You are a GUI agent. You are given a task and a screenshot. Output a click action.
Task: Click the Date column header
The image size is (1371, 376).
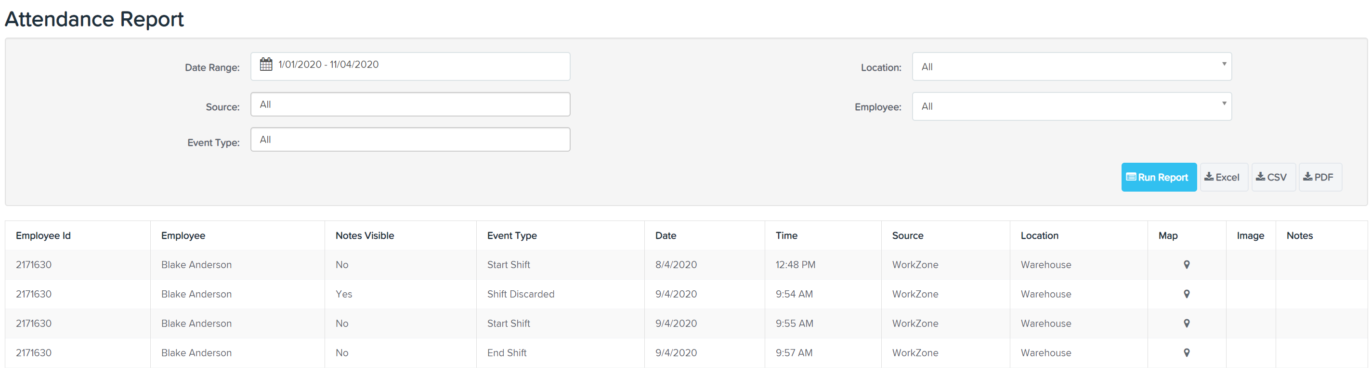666,235
